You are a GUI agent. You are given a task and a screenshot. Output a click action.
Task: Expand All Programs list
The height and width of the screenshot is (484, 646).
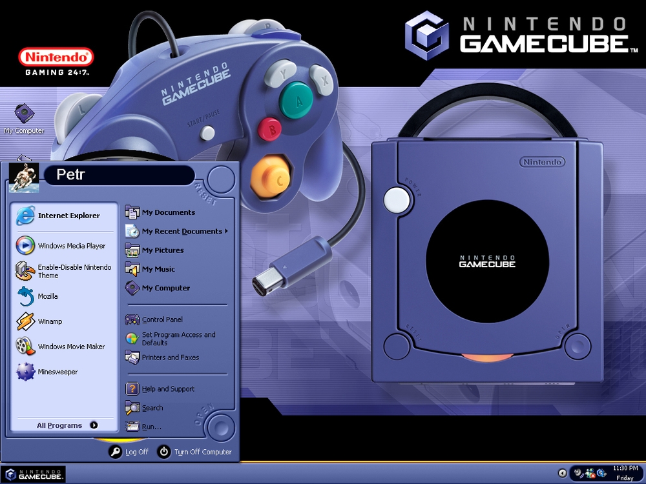67,425
